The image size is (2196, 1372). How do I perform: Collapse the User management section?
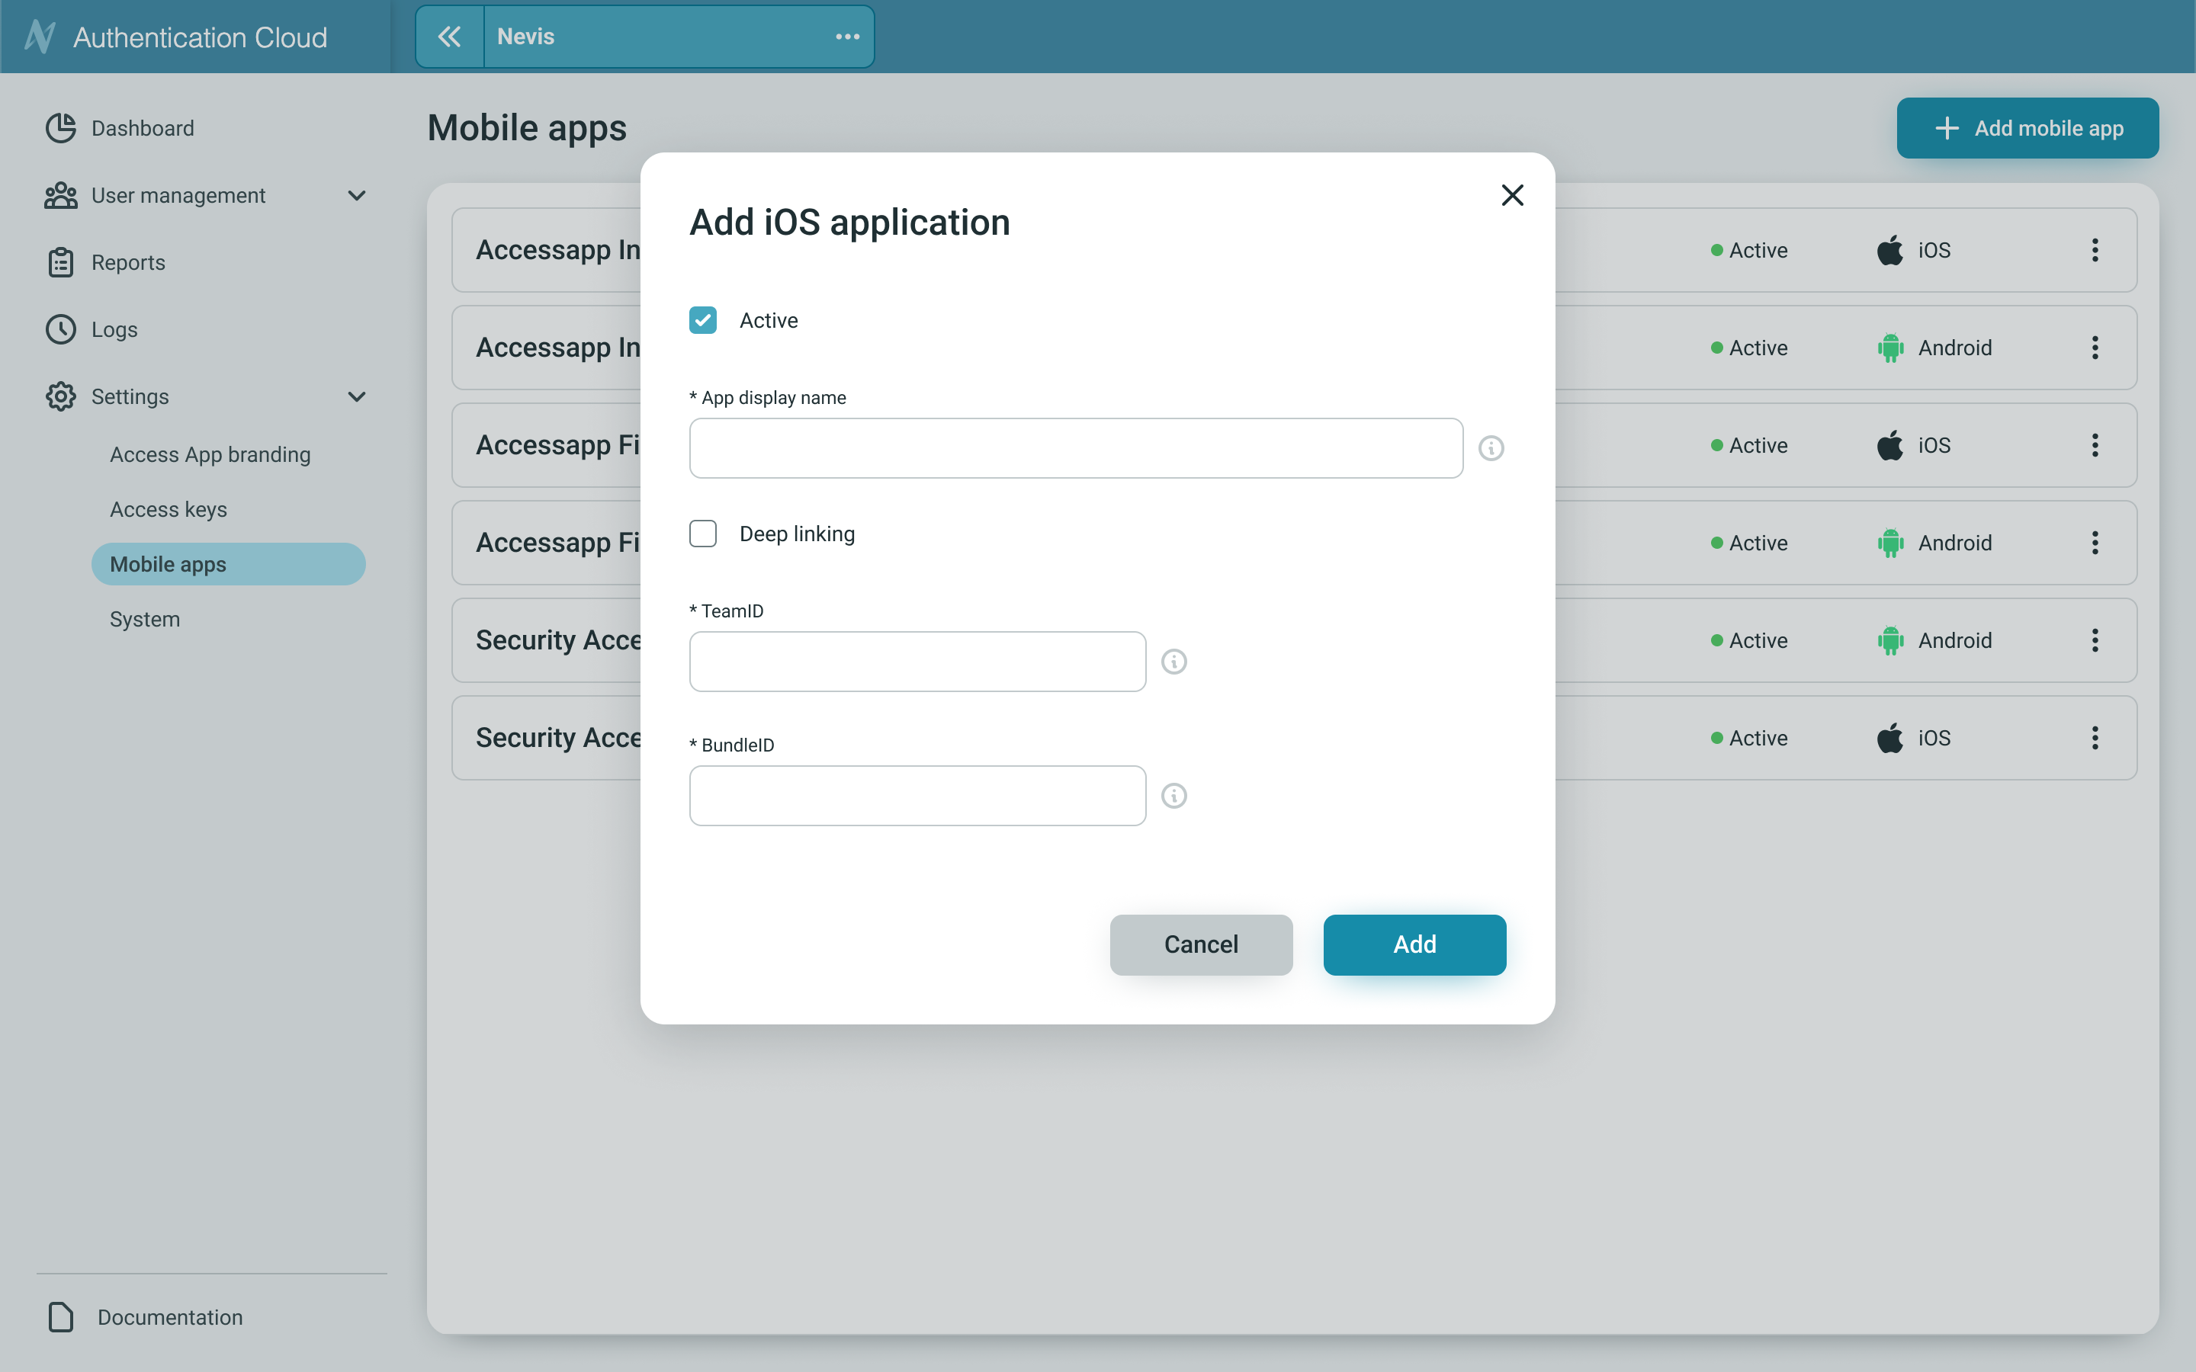(357, 195)
